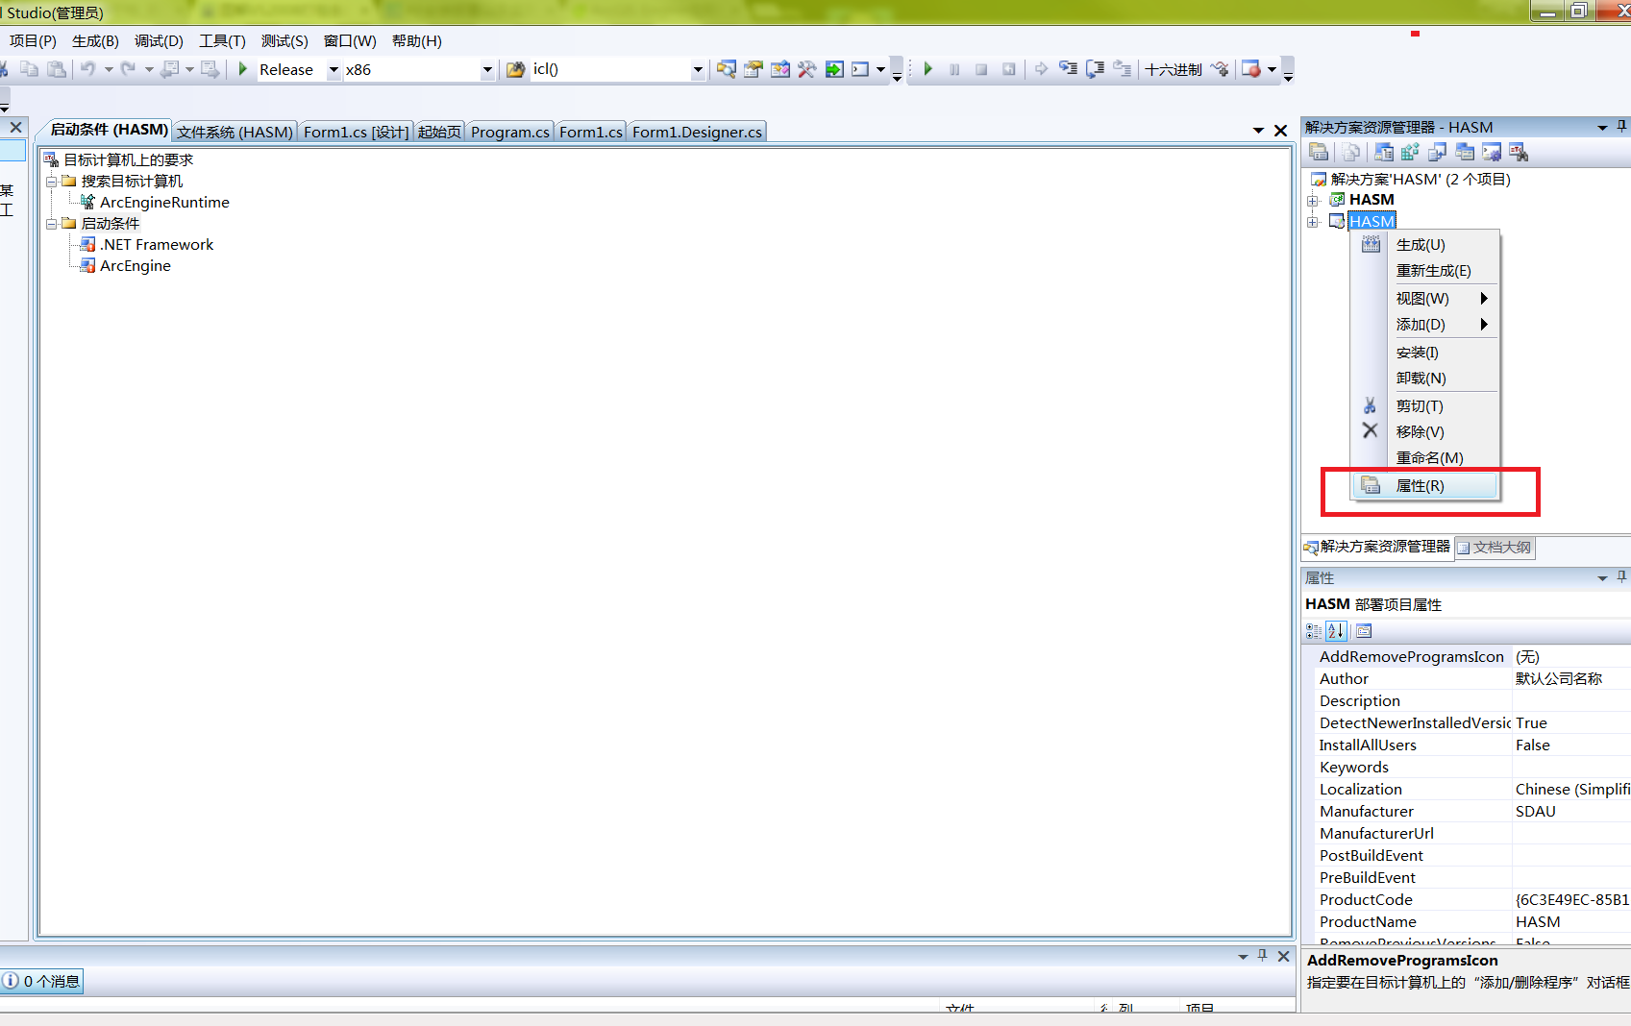Open the document tab list dropdown arrow

tap(1258, 130)
